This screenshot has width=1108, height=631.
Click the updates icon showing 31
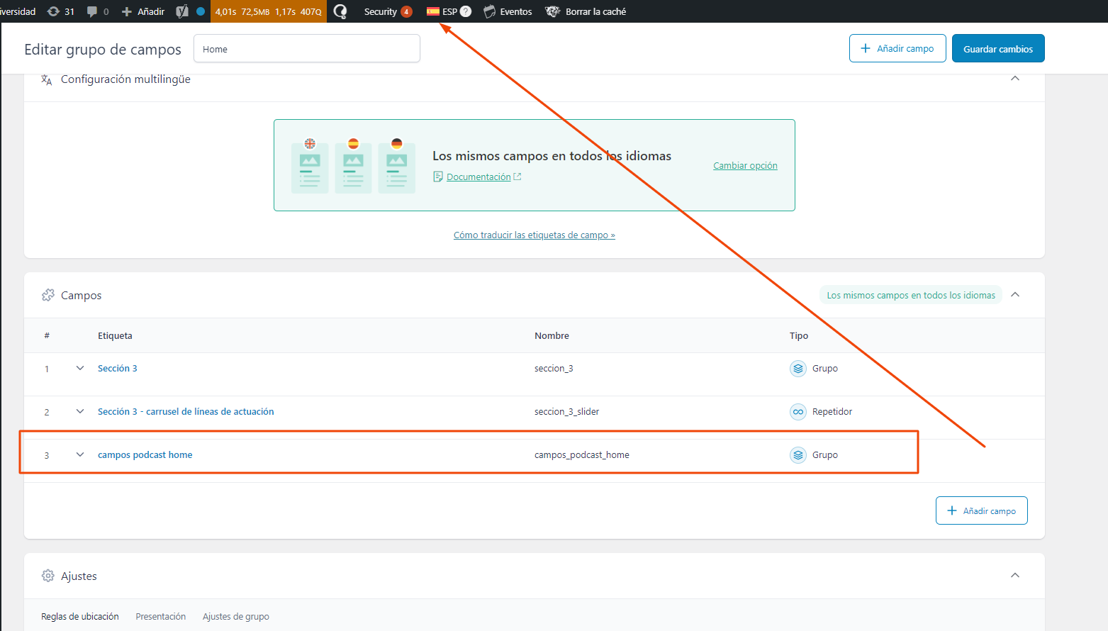pyautogui.click(x=60, y=11)
